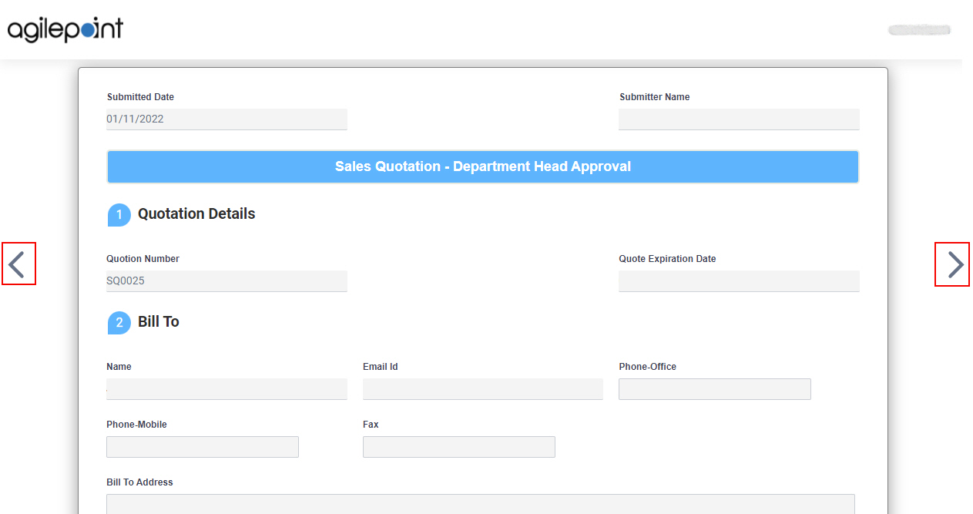973x514 pixels.
Task: Click the Email Id label
Action: tap(381, 367)
